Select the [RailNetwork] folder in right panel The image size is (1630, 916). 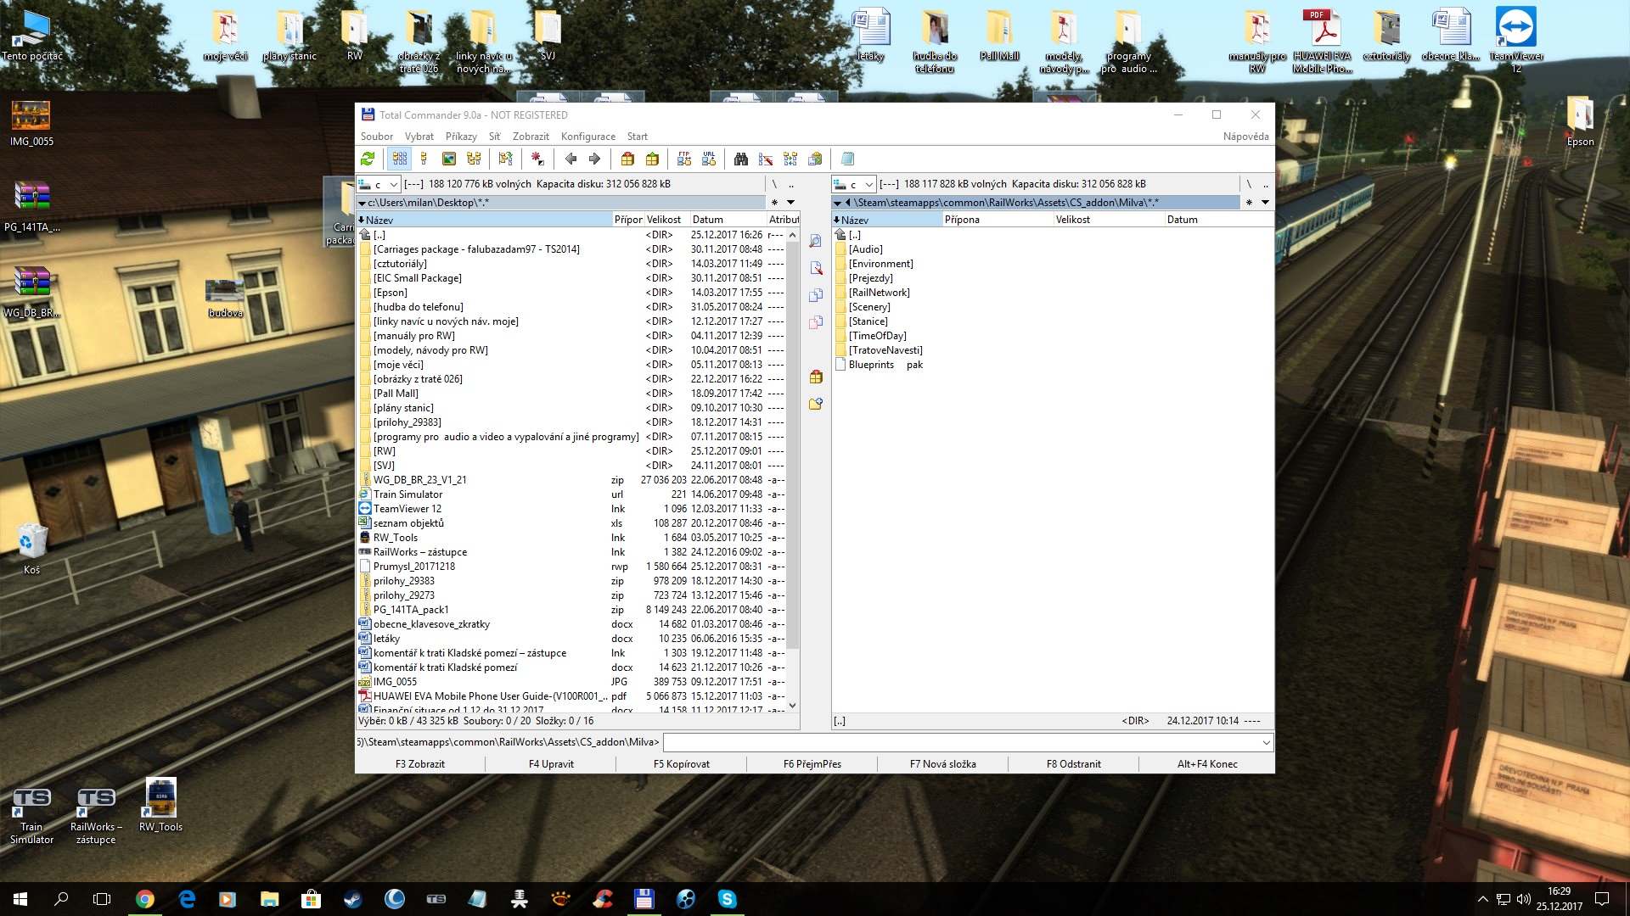879,293
